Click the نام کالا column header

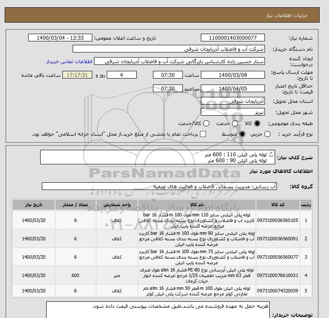tap(197, 204)
